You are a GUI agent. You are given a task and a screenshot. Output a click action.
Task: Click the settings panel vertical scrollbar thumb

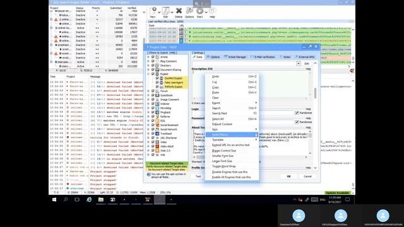coord(315,93)
